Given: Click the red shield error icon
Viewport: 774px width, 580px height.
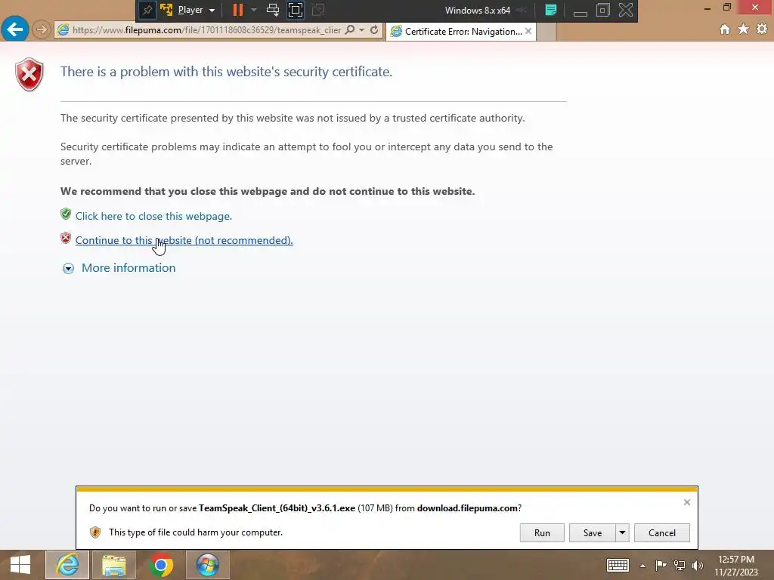Looking at the screenshot, I should point(29,75).
